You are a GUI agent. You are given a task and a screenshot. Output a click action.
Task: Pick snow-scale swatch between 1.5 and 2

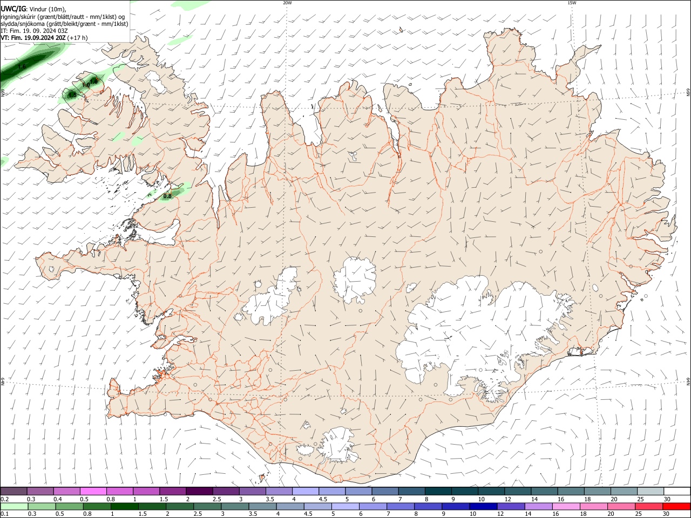point(173,492)
